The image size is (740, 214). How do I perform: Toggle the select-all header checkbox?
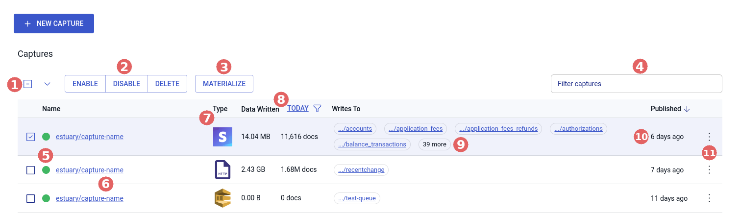(28, 84)
